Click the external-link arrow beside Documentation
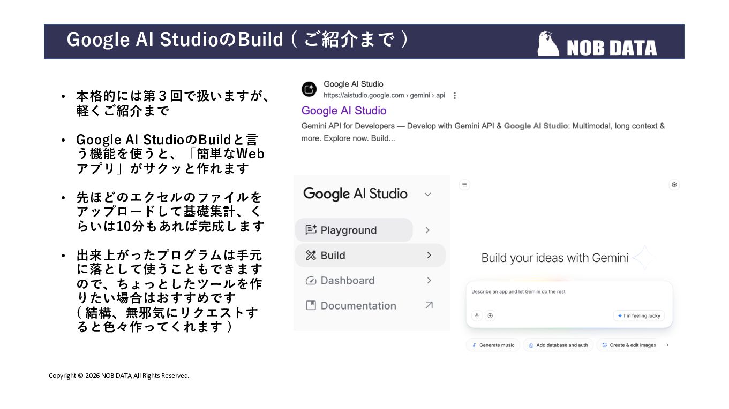This screenshot has width=729, height=409. (x=429, y=305)
